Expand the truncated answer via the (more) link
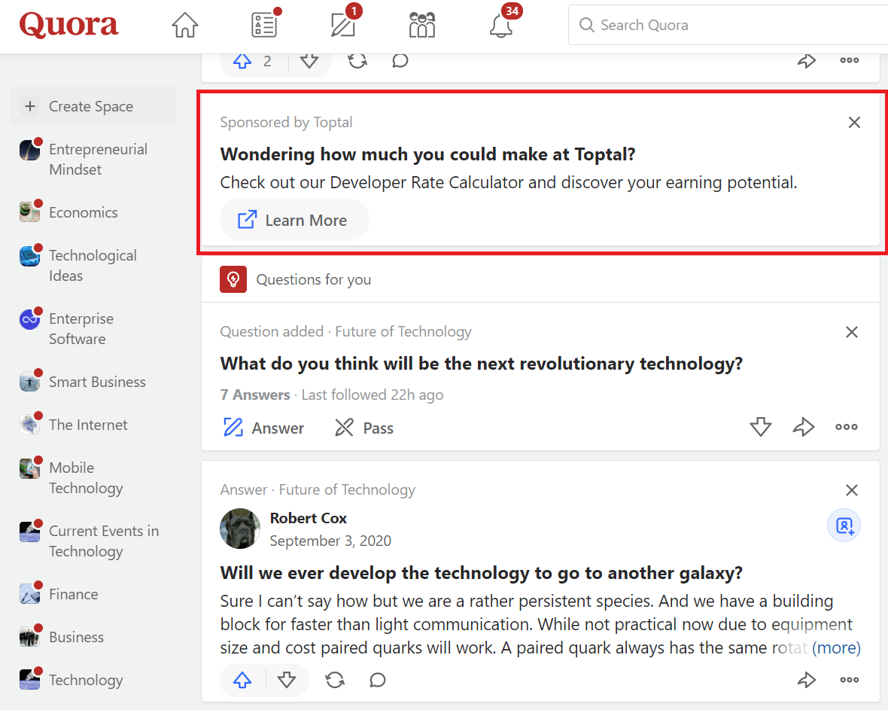This screenshot has width=888, height=710. [x=838, y=648]
